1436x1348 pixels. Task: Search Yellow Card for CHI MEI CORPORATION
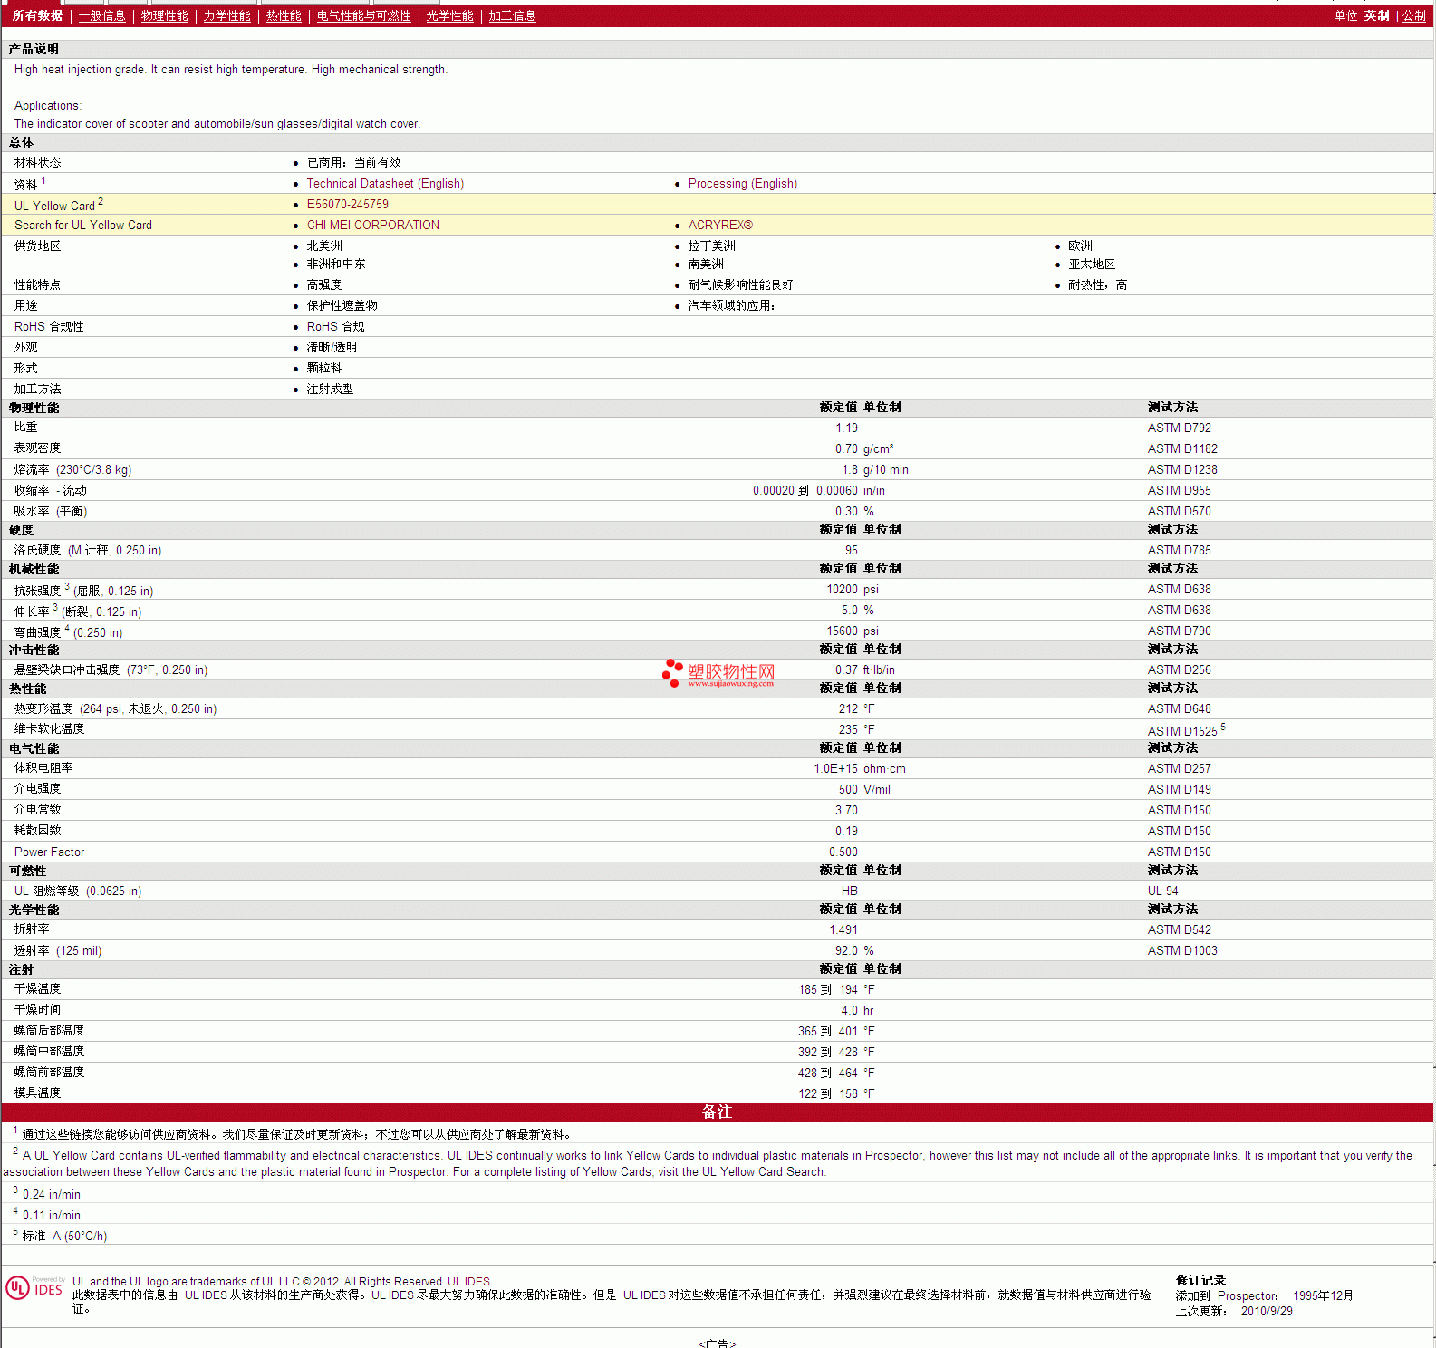(372, 225)
